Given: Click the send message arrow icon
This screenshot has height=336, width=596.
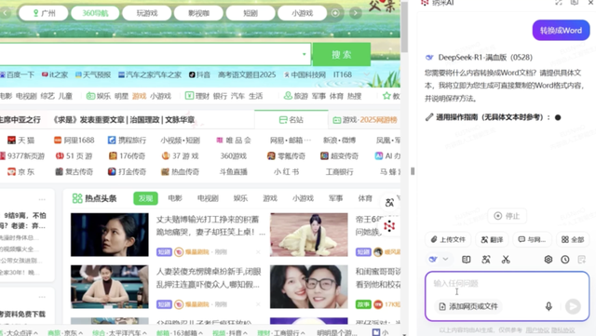Looking at the screenshot, I should click(573, 306).
